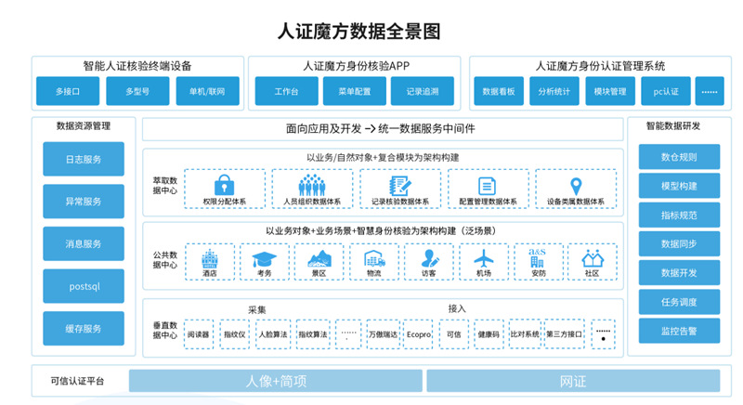Open the document icon 配置管理数据体系
Screen dimensions: 743x405
(x=487, y=185)
